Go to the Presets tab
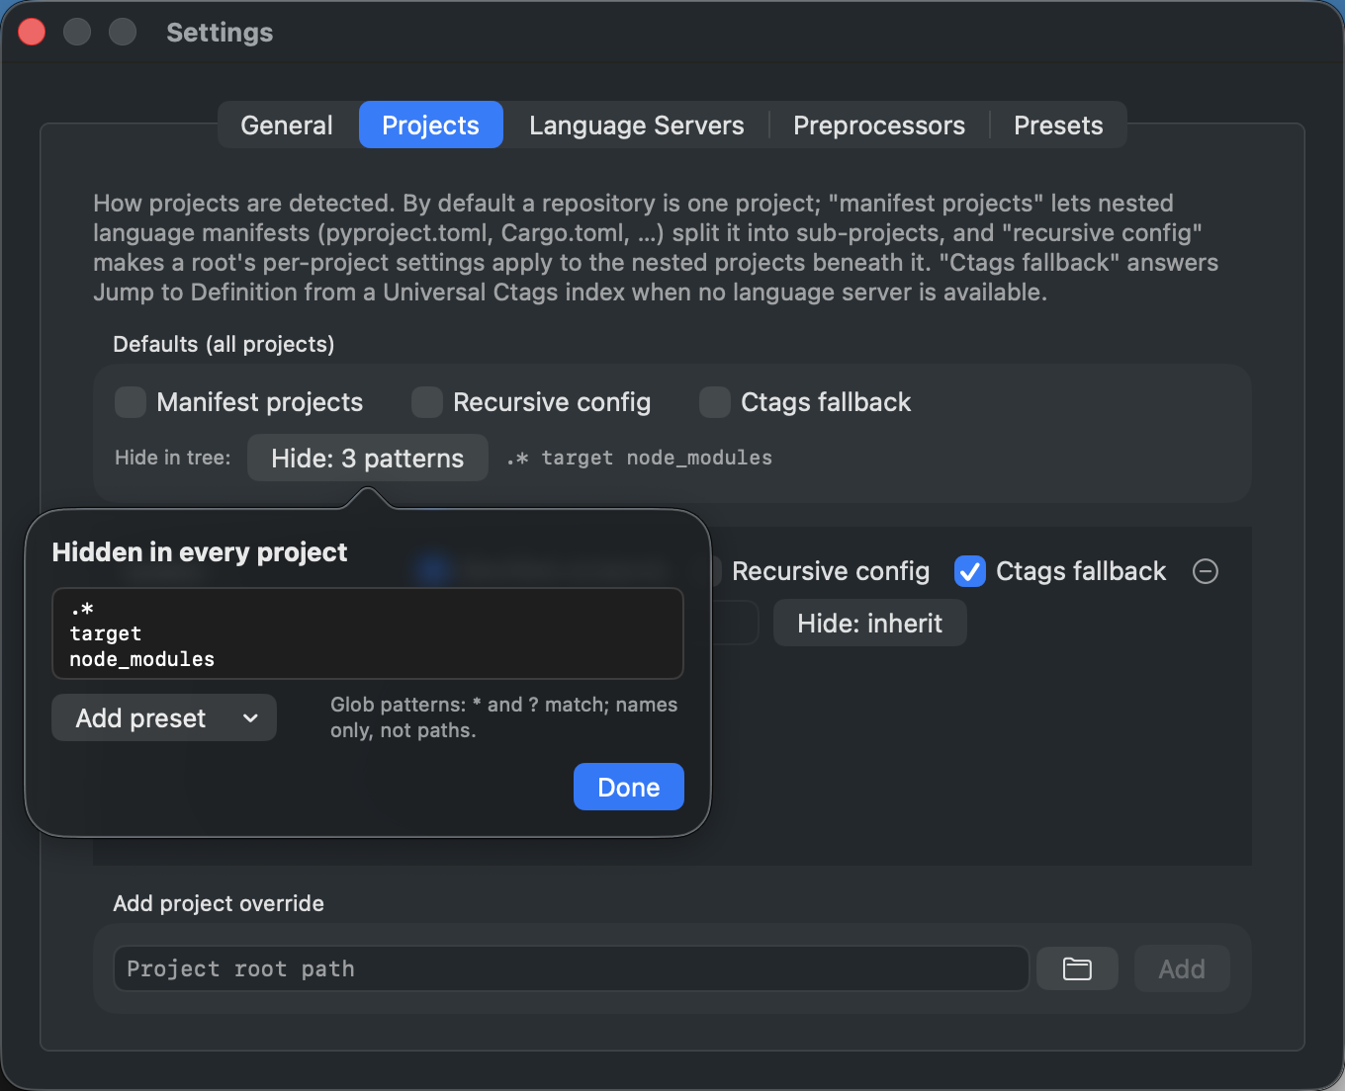Screen dimensions: 1345x1091 [x=1058, y=126]
